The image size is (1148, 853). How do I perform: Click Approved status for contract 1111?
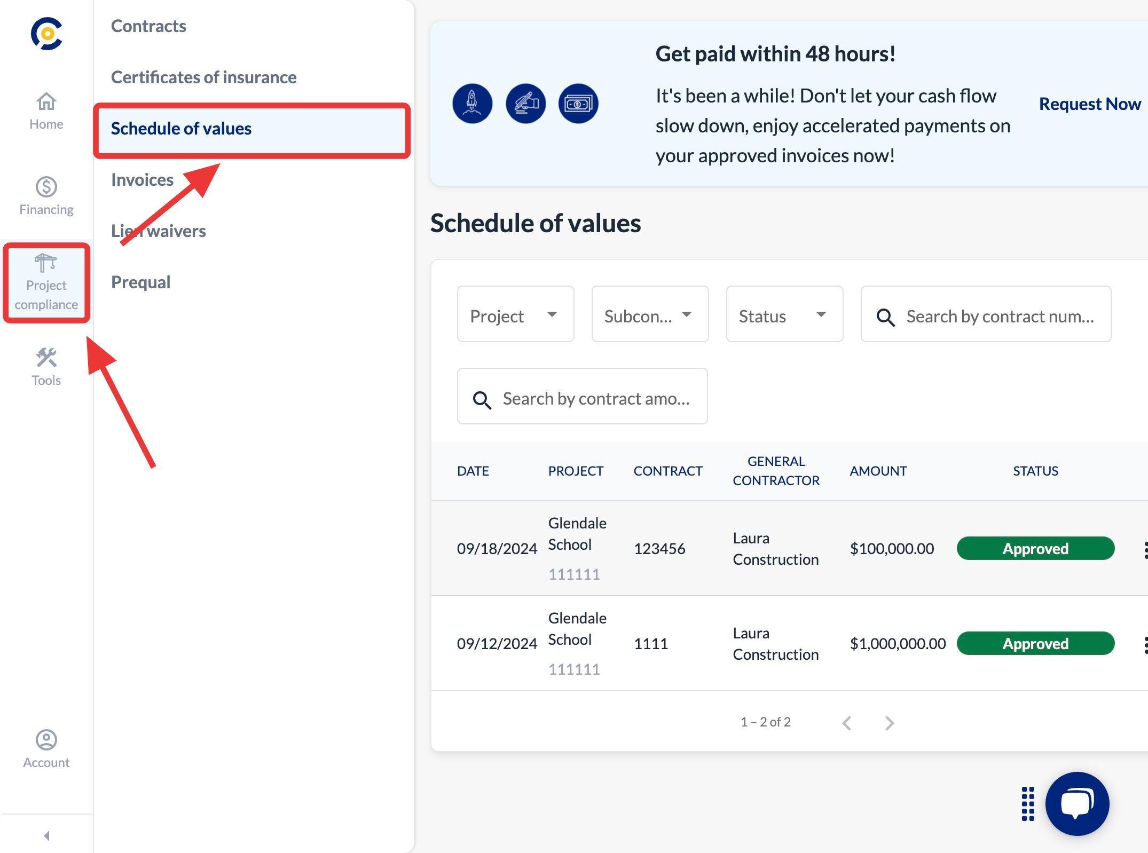click(1035, 643)
